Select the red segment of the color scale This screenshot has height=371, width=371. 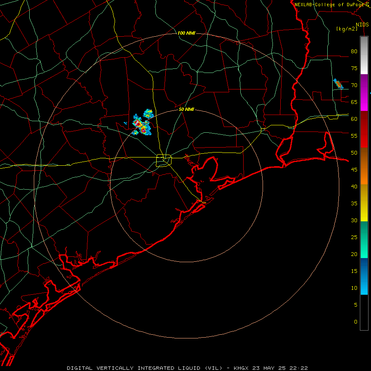point(364,129)
